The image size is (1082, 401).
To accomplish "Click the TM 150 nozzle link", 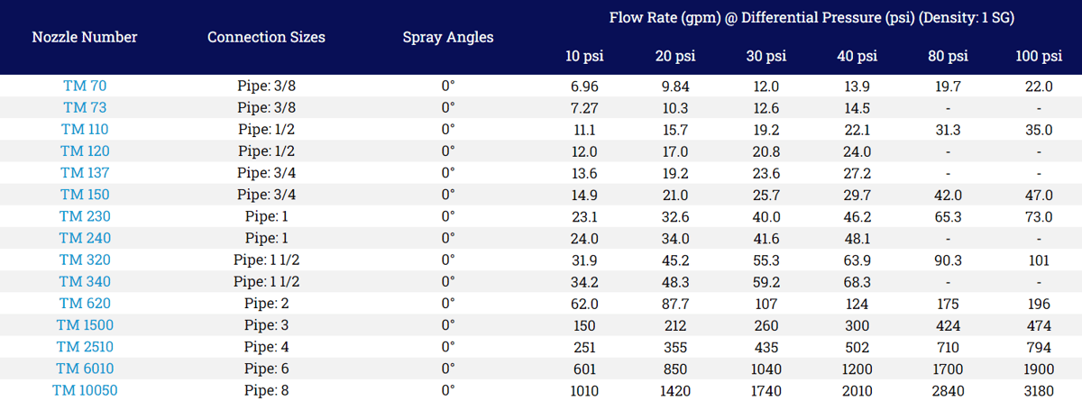I will tap(85, 195).
